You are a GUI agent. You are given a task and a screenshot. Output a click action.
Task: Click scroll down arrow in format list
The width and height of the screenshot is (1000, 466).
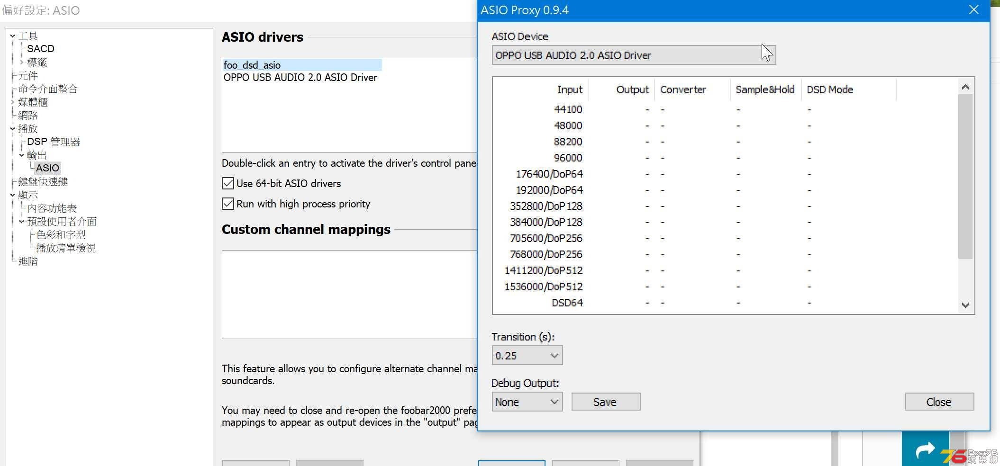pos(965,305)
